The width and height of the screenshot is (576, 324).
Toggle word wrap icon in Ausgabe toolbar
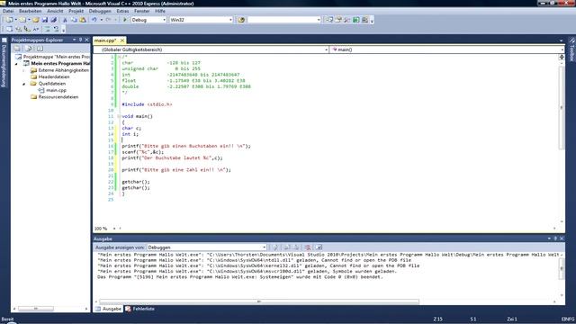coord(319,247)
